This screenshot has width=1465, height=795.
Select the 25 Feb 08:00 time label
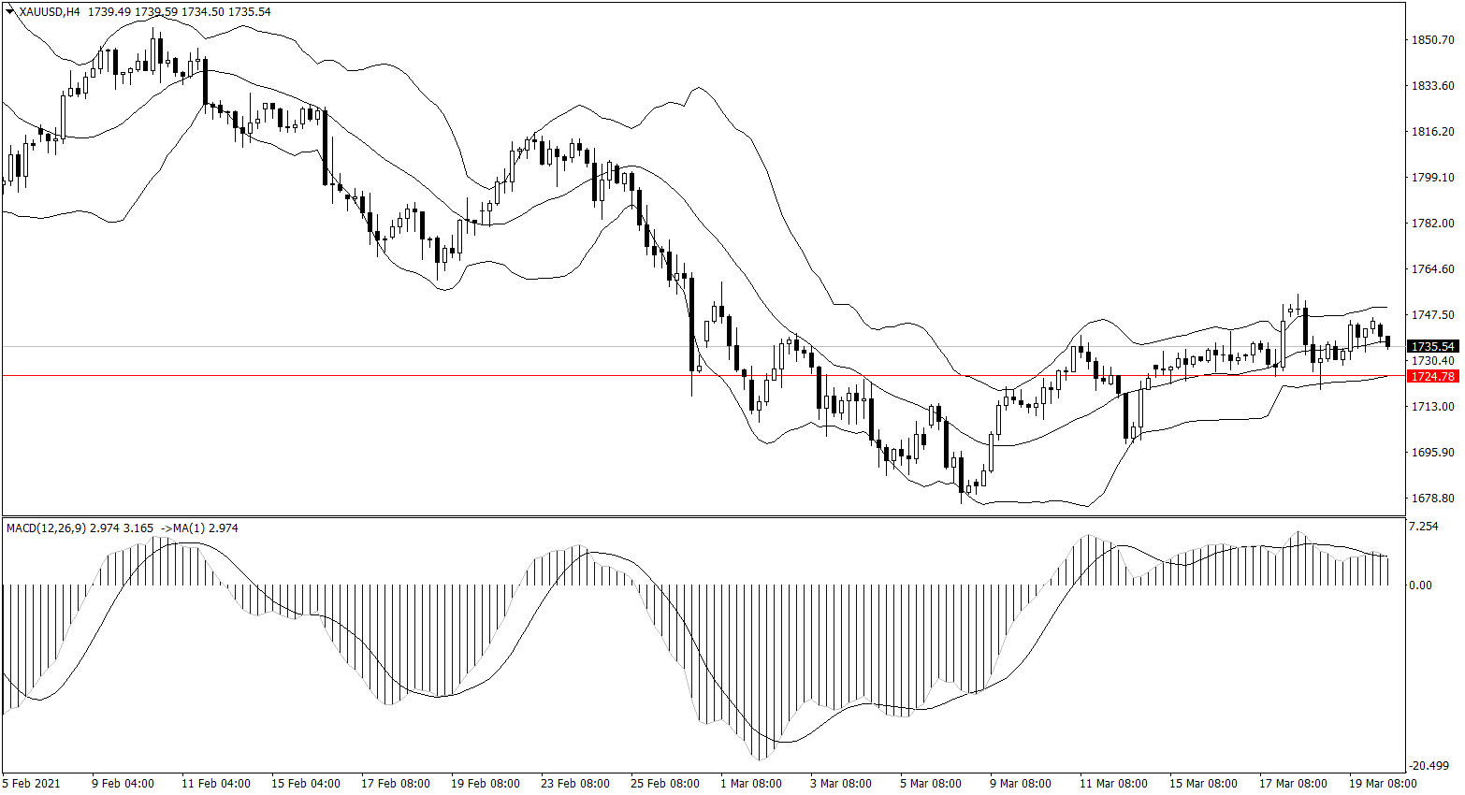665,784
